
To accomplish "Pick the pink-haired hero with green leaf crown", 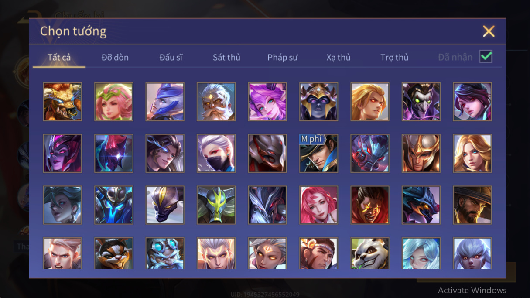I will [x=113, y=102].
